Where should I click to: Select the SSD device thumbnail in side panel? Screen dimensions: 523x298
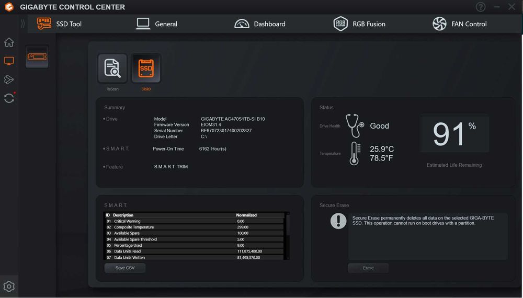[x=37, y=56]
